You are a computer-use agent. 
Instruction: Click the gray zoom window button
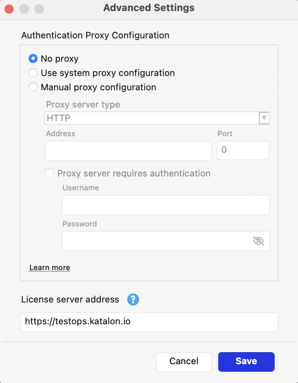click(x=39, y=8)
